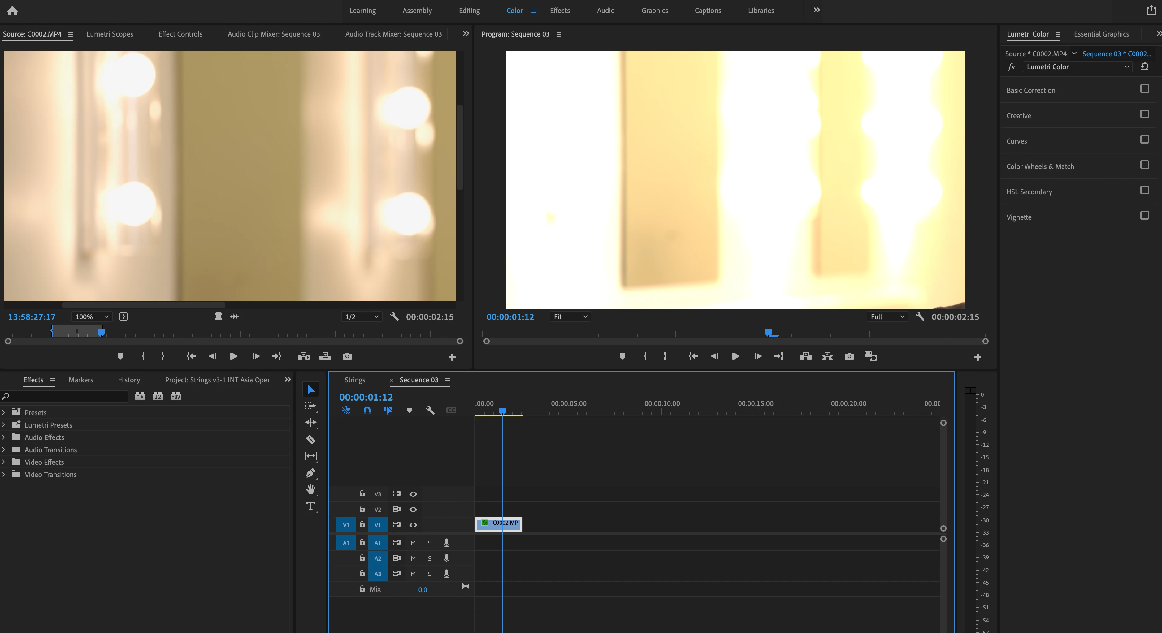The width and height of the screenshot is (1162, 633).
Task: Open the Lumetri Scopes tab
Action: [110, 34]
